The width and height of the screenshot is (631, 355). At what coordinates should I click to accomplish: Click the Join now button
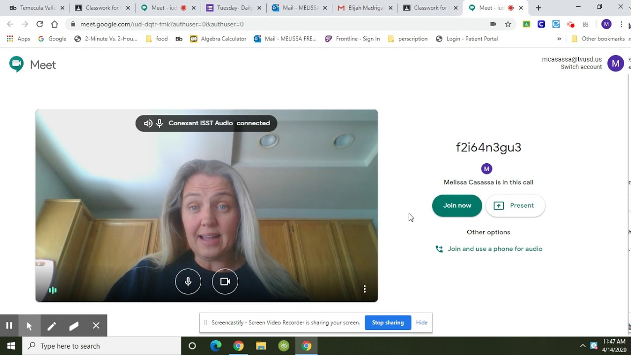click(x=457, y=206)
